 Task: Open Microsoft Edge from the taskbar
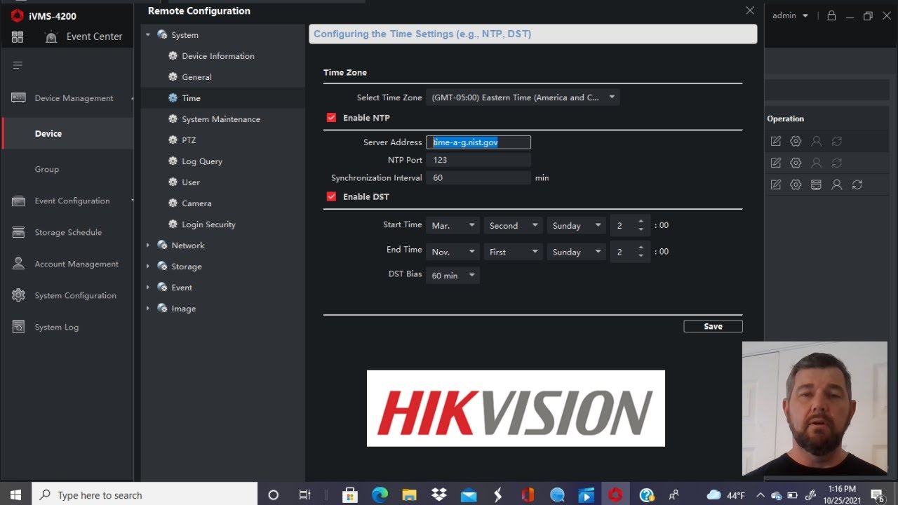380,495
